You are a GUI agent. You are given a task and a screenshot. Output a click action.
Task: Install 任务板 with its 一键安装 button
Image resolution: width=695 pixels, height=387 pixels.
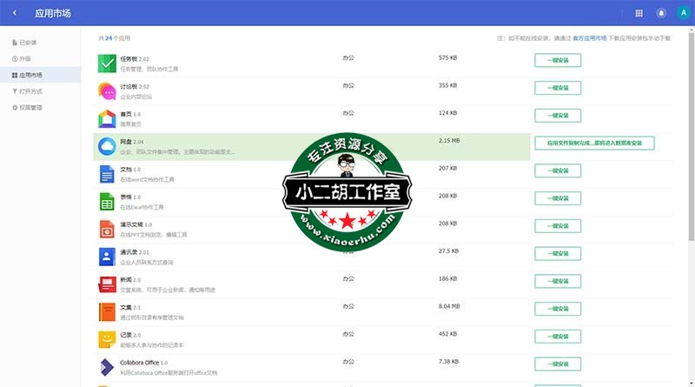click(558, 60)
